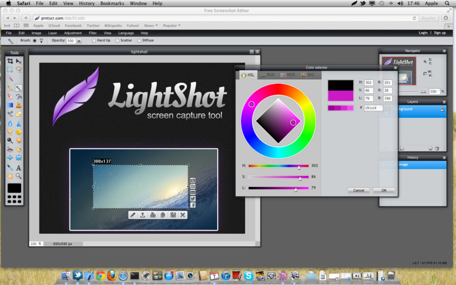456x285 pixels.
Task: Toggle the Scatter checkbox
Action: (x=117, y=41)
